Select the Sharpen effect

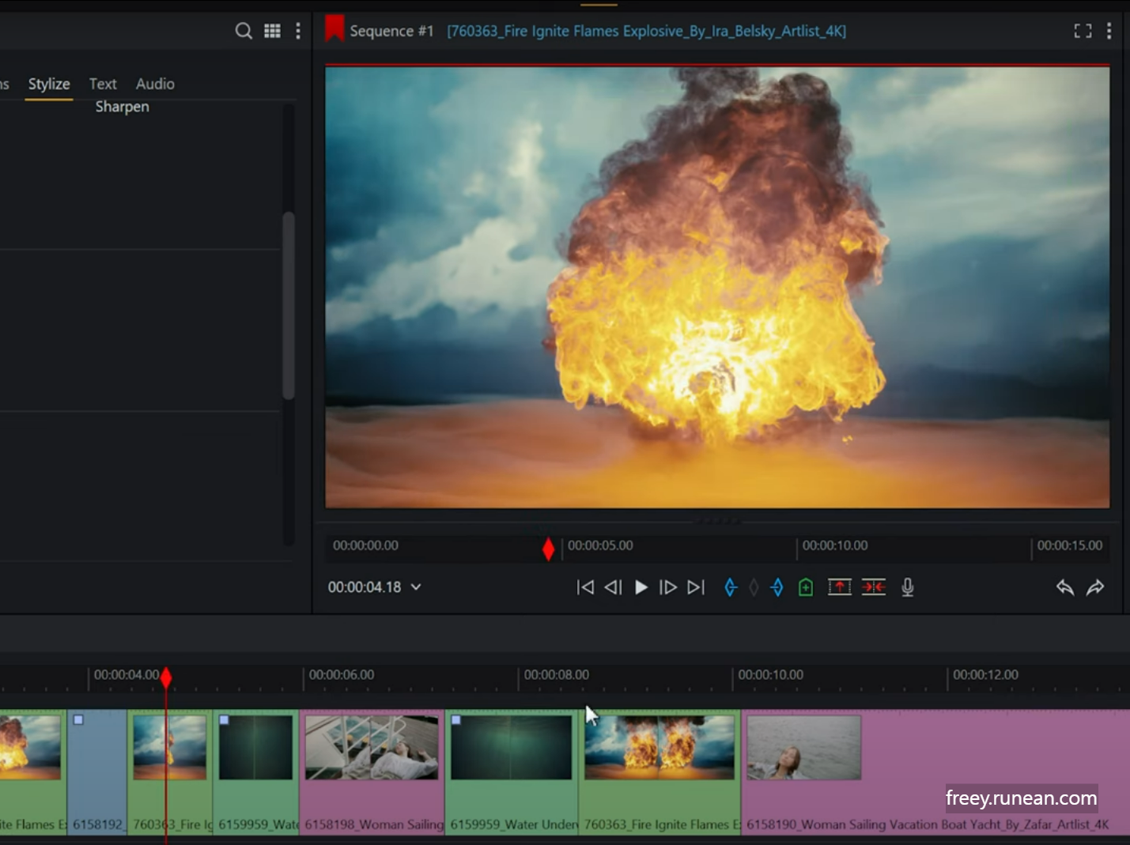[x=122, y=107]
